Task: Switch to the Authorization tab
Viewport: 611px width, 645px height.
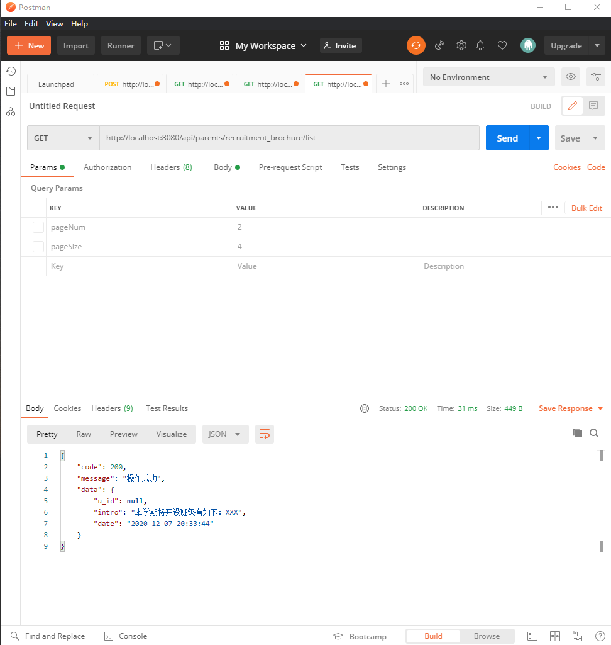Action: tap(107, 167)
